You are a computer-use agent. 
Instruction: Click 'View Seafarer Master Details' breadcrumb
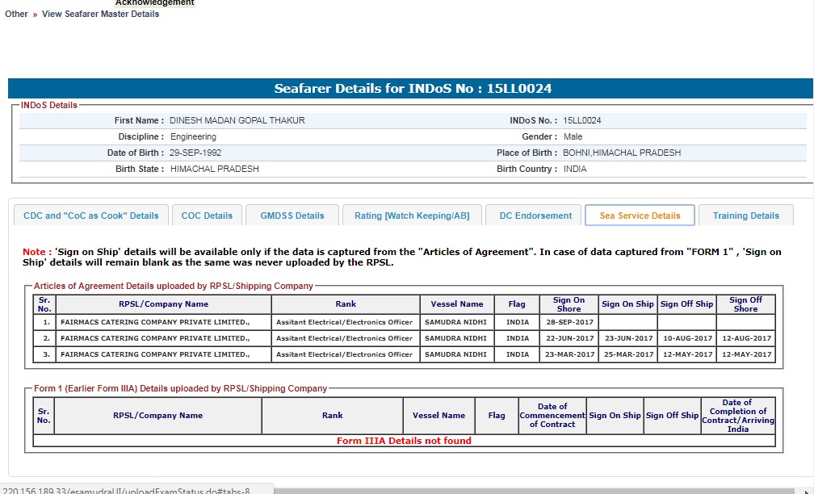pyautogui.click(x=100, y=14)
